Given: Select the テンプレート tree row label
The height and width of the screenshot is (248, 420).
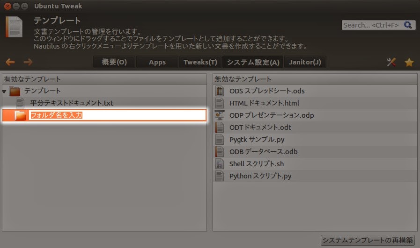Looking at the screenshot, I should coord(42,91).
